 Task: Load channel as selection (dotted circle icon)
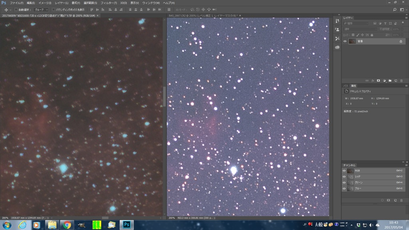click(x=382, y=200)
